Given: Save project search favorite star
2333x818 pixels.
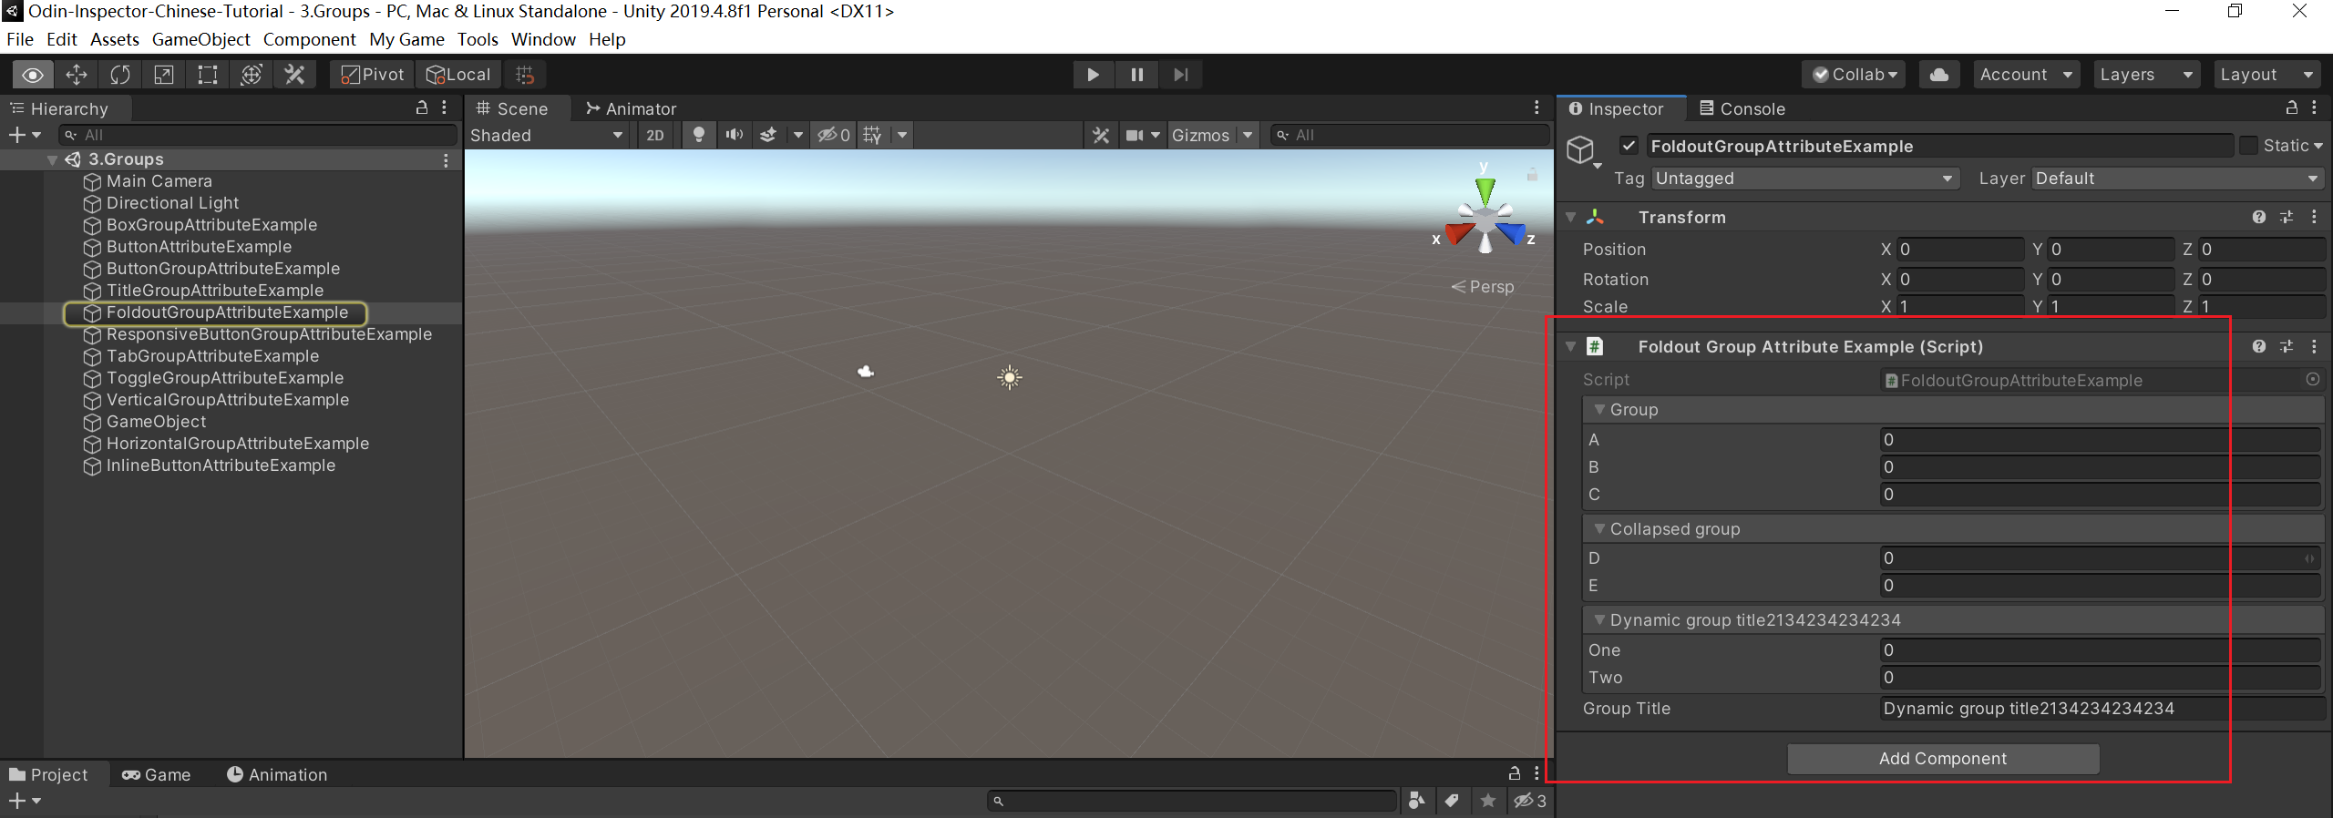Looking at the screenshot, I should (1488, 800).
